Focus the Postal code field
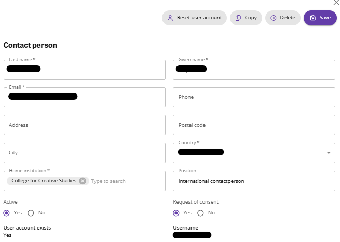The image size is (340, 242). click(x=254, y=125)
